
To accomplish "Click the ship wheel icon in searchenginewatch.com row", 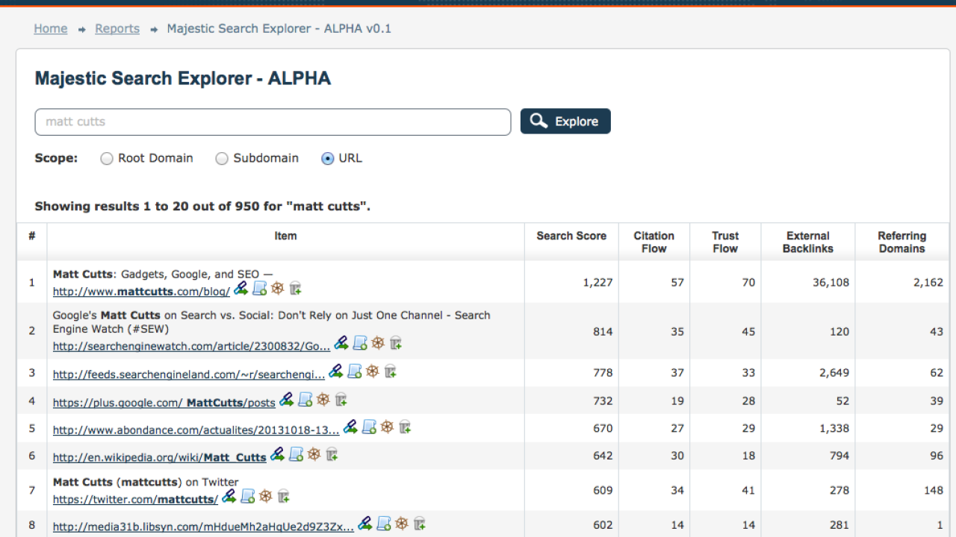I will point(378,343).
